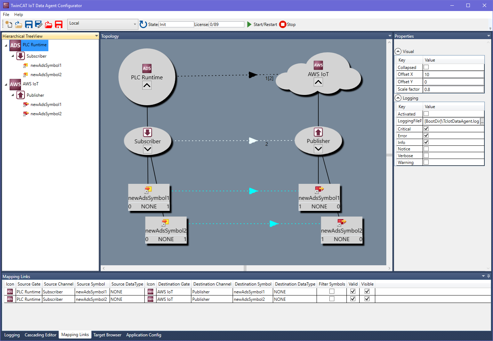
Task: Enable the Notice logging checkbox
Action: (426, 149)
